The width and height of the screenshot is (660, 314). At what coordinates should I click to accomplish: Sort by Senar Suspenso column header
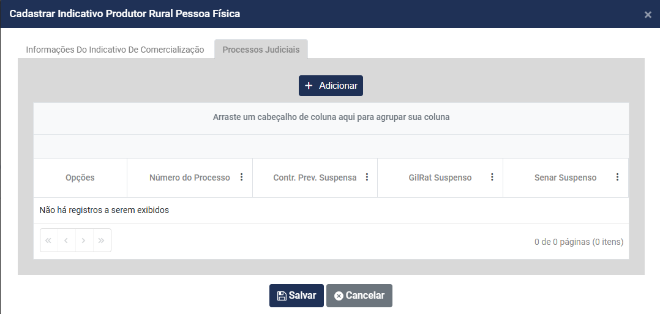565,178
